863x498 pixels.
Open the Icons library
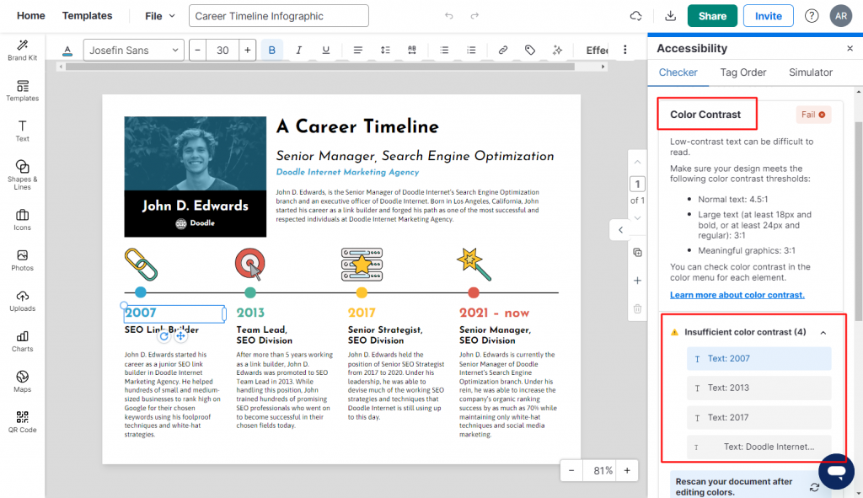tap(23, 220)
